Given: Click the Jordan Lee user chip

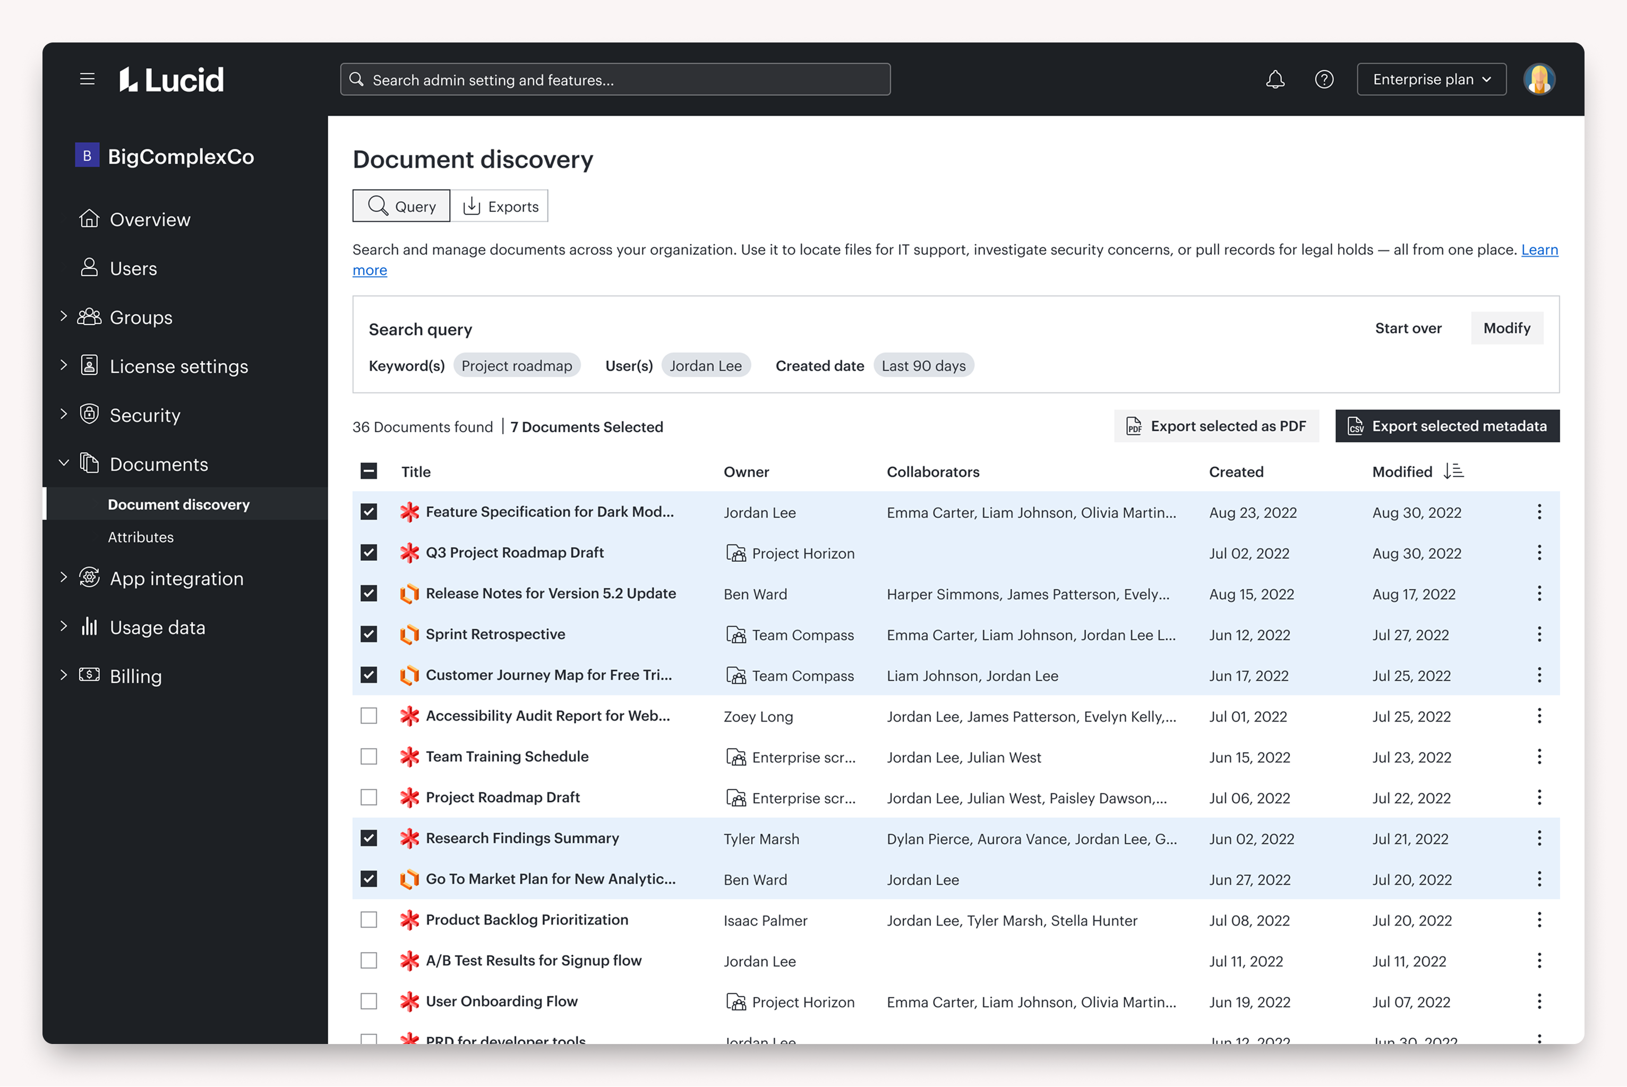Looking at the screenshot, I should (706, 366).
